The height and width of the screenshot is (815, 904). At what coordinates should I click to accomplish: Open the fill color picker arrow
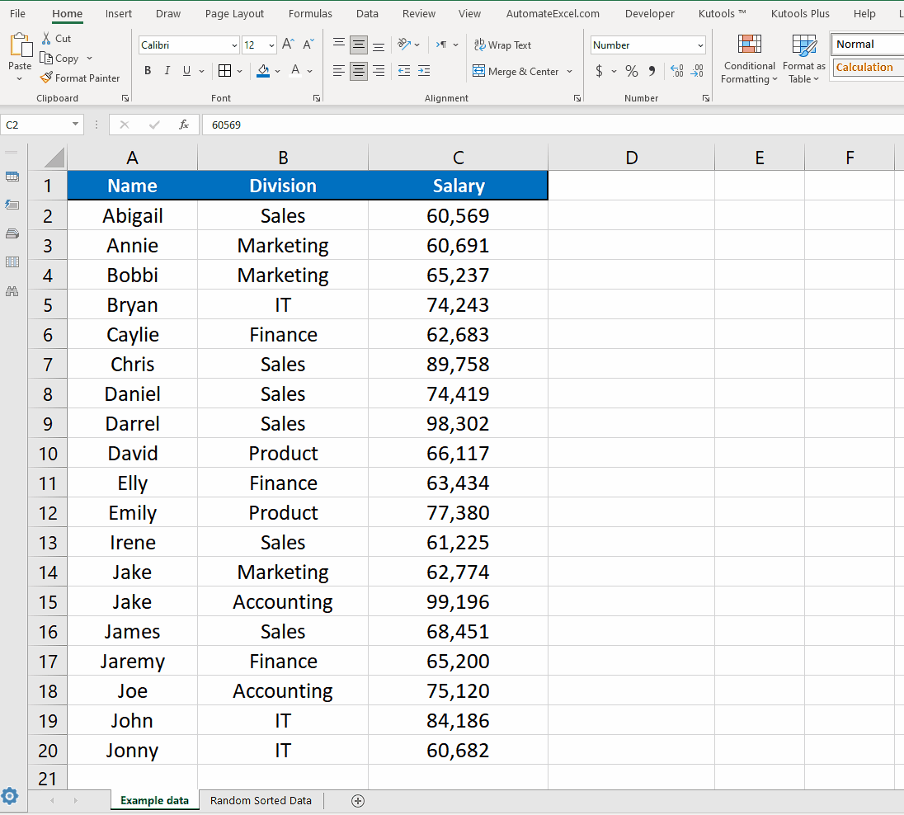tap(276, 71)
